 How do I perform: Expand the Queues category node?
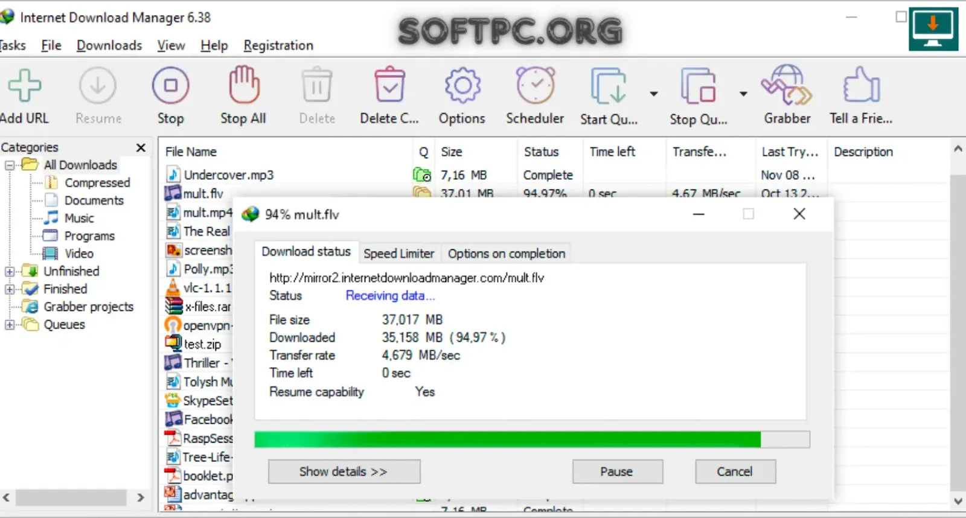click(10, 325)
